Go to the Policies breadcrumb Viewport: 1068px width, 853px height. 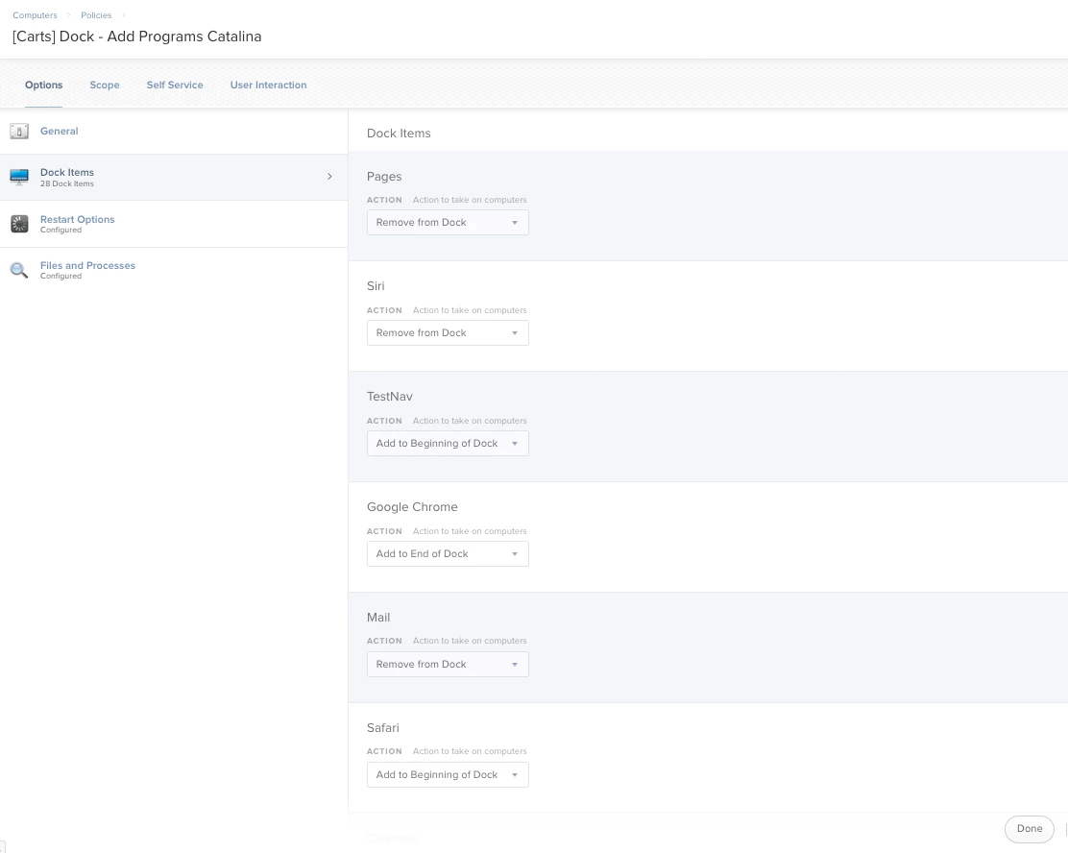96,15
